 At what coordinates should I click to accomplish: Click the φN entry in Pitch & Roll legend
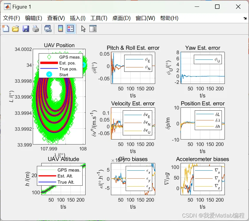click(148, 67)
